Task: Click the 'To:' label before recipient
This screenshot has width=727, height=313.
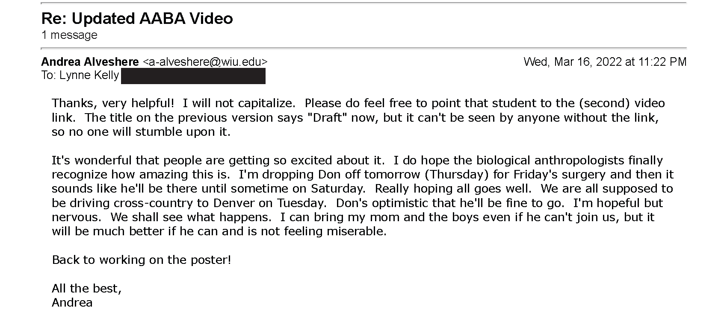Action: [x=49, y=76]
